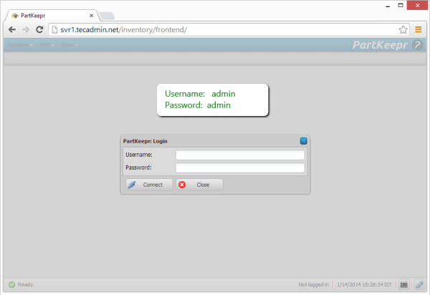Image resolution: width=430 pixels, height=295 pixels.
Task: Open the message log icon in status bar
Action: [403, 284]
